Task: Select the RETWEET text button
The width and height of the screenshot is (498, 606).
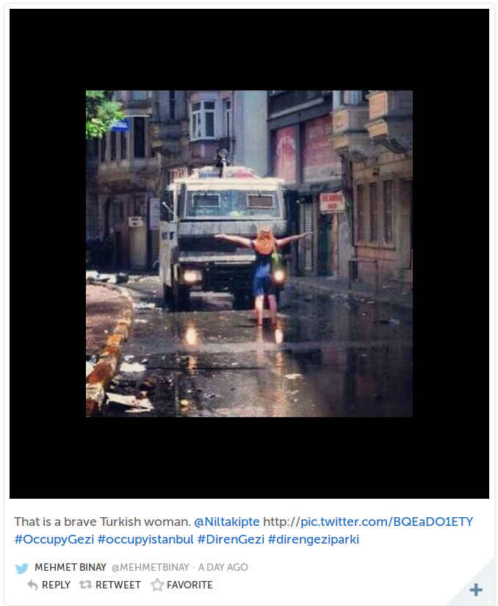Action: [118, 585]
